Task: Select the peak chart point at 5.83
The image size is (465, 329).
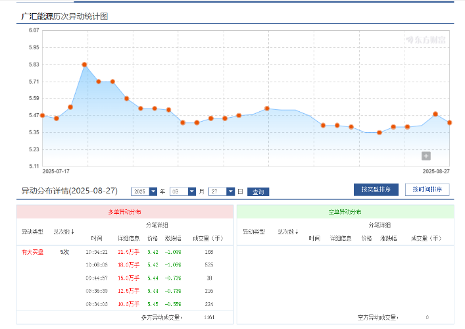Action: [84, 64]
